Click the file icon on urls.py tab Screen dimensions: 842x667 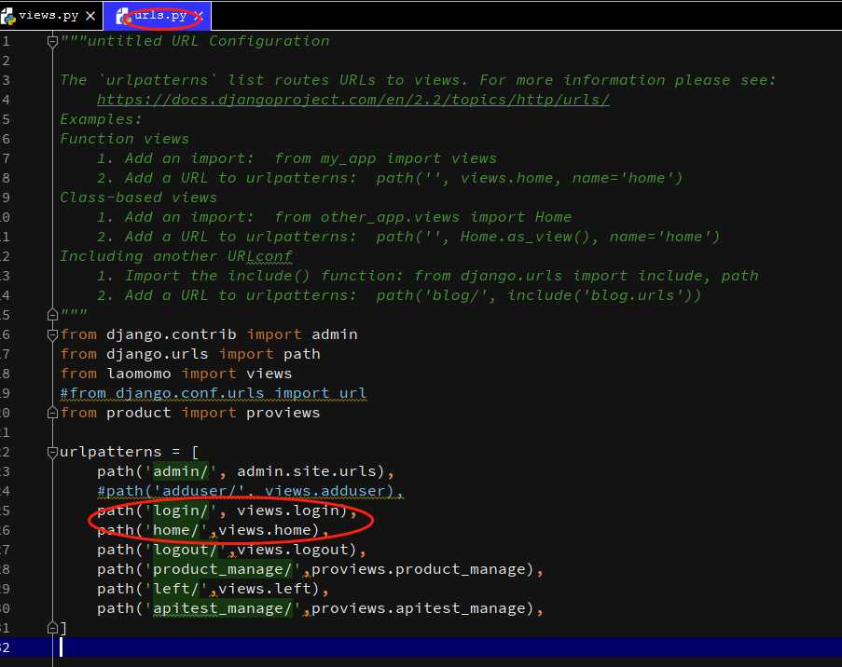coord(123,17)
